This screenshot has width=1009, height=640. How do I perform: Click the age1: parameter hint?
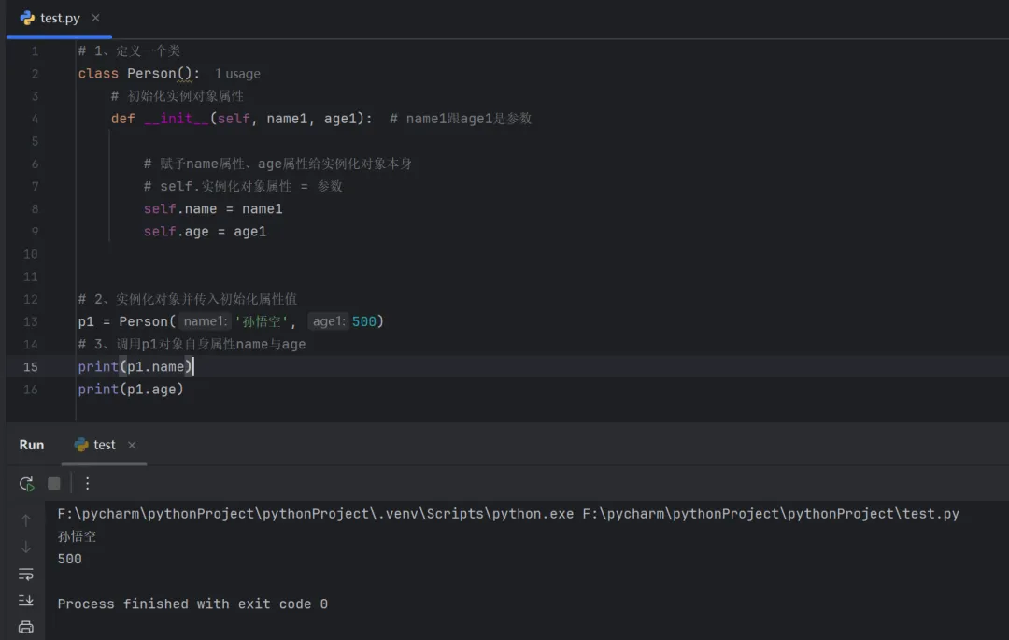(x=329, y=321)
